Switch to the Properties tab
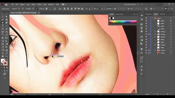The image size is (175, 98). click(148, 14)
